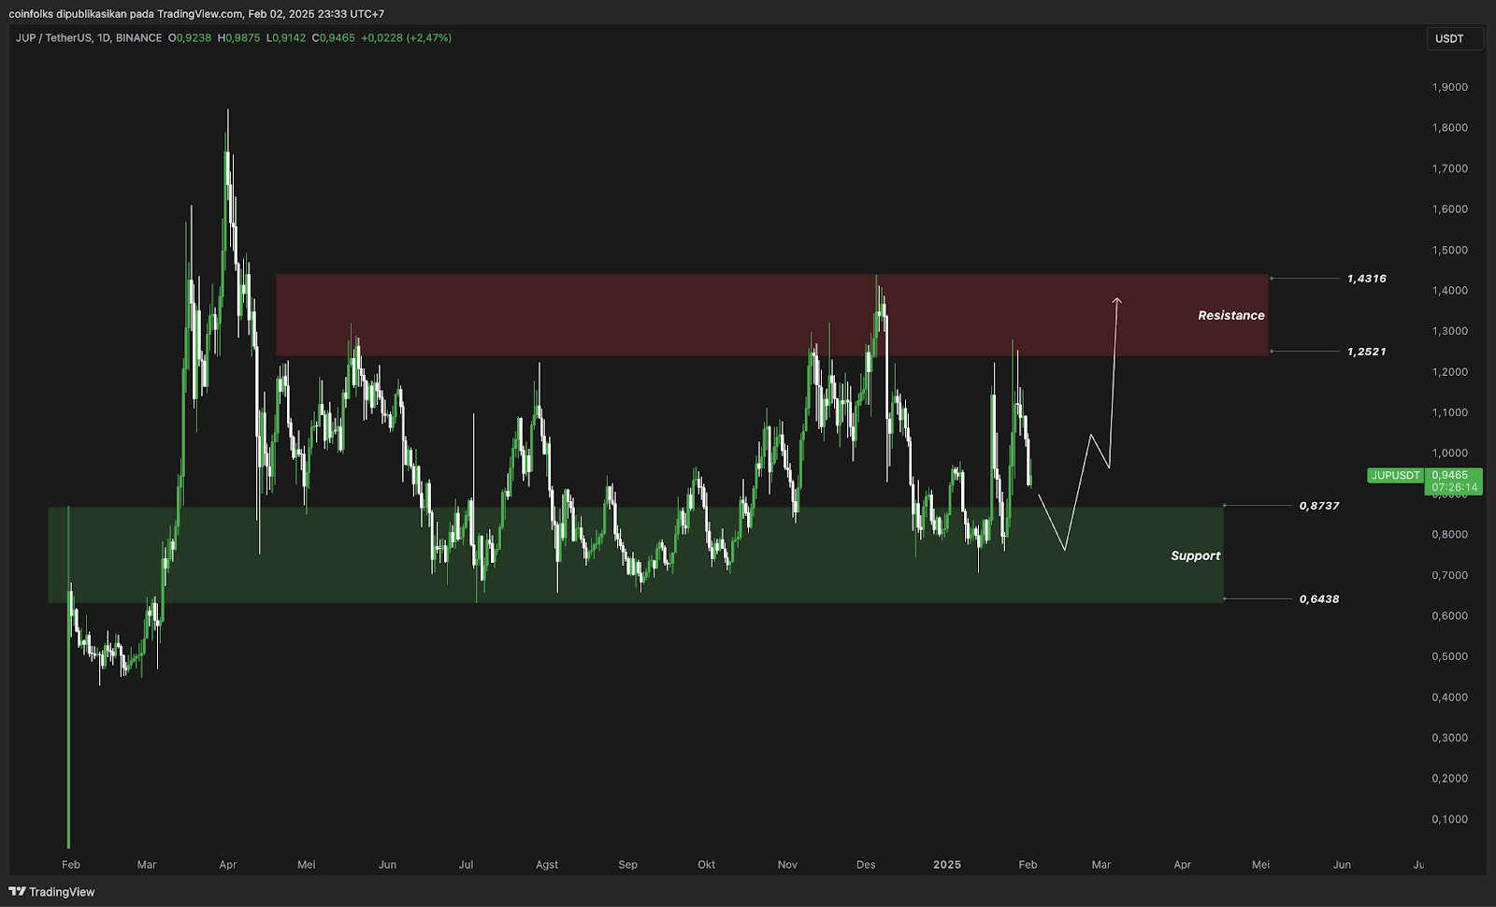1496x907 pixels.
Task: Click 1,3000 on the price axis
Action: pyautogui.click(x=1450, y=331)
